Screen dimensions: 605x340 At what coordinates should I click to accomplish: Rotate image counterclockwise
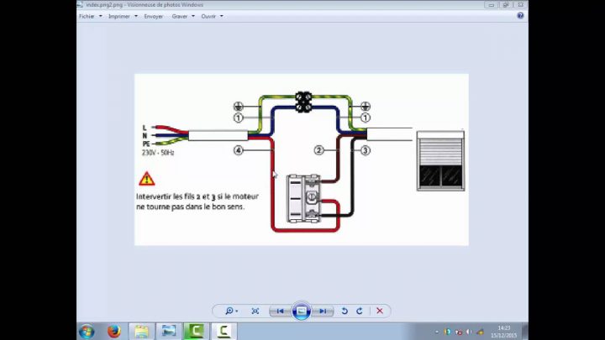pyautogui.click(x=344, y=311)
